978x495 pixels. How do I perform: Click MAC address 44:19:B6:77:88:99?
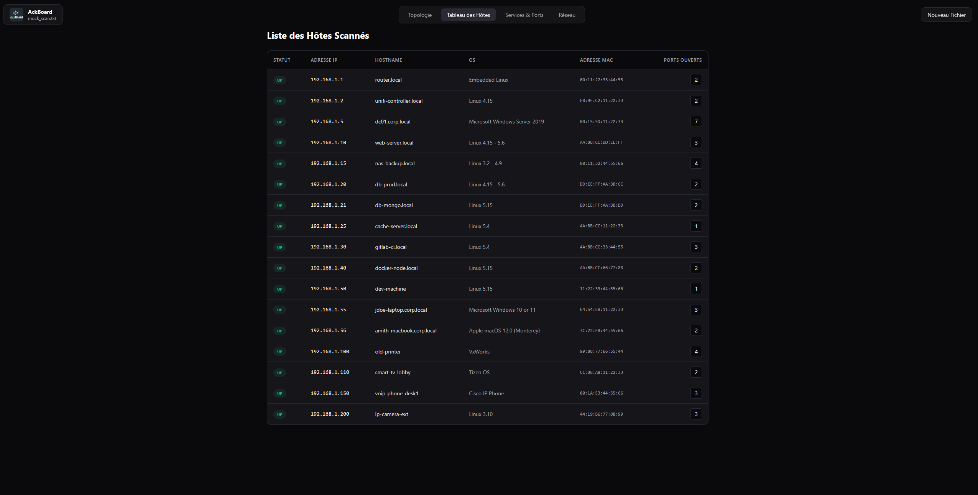pos(601,414)
